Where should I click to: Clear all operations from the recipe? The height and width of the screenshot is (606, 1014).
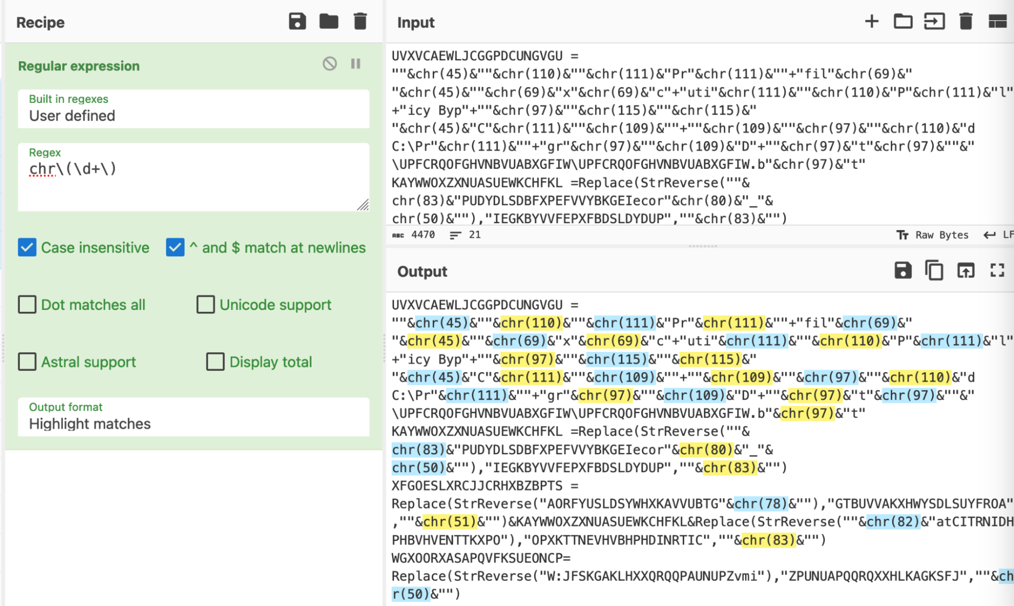(x=360, y=21)
